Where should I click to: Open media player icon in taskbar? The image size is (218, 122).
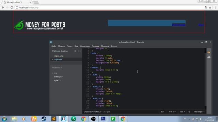coord(24,119)
